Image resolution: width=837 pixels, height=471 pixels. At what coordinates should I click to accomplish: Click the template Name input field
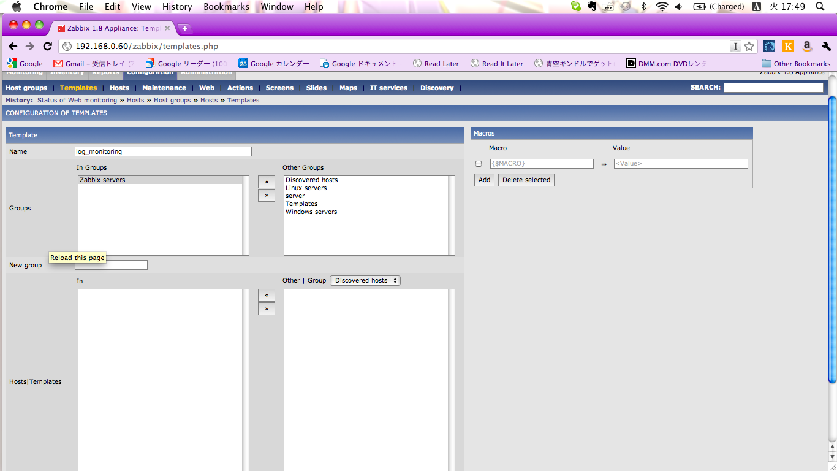coord(163,151)
